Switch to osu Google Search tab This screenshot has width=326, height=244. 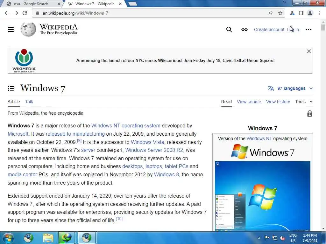[x=31, y=4]
